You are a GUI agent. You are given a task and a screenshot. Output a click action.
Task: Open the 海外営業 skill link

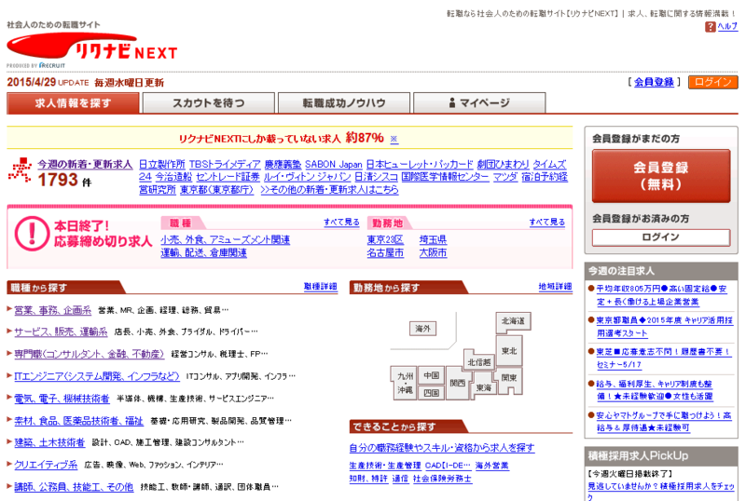pos(492,466)
